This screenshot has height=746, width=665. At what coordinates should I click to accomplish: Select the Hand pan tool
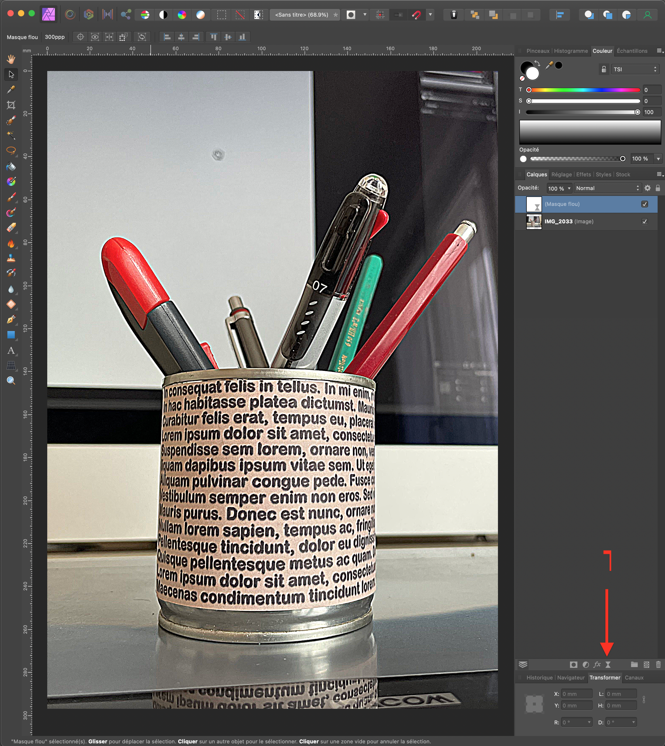[x=11, y=59]
